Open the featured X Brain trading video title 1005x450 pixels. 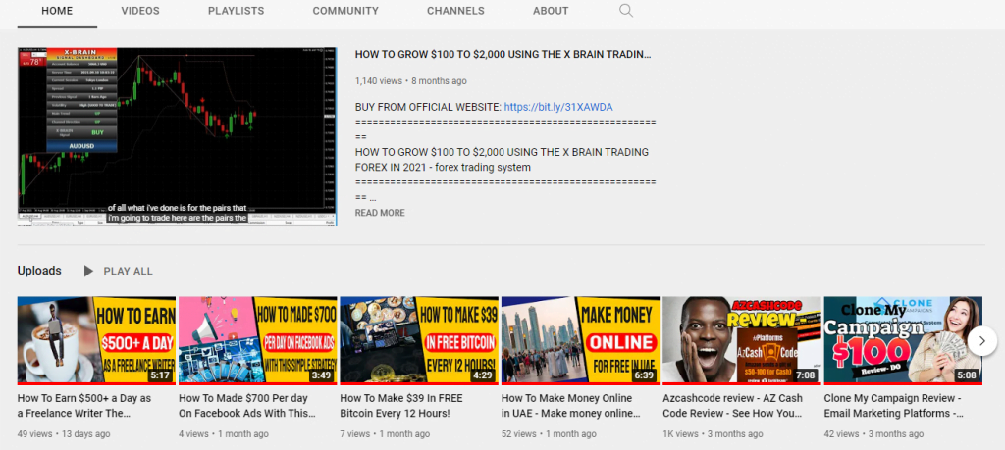point(503,54)
